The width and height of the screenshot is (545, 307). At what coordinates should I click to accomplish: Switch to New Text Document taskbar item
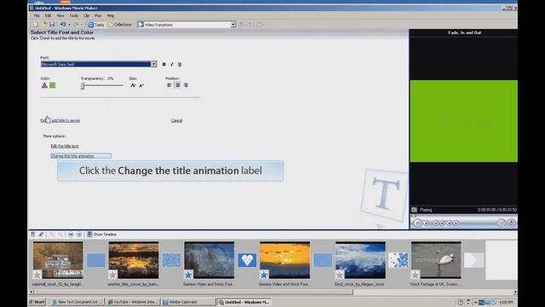(x=77, y=302)
